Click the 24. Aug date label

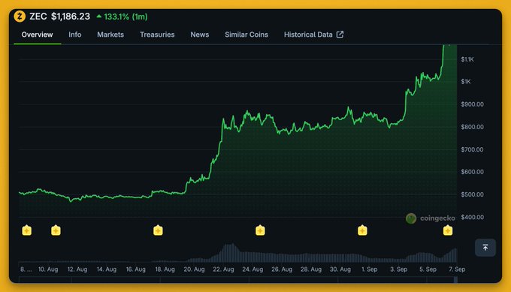point(252,269)
